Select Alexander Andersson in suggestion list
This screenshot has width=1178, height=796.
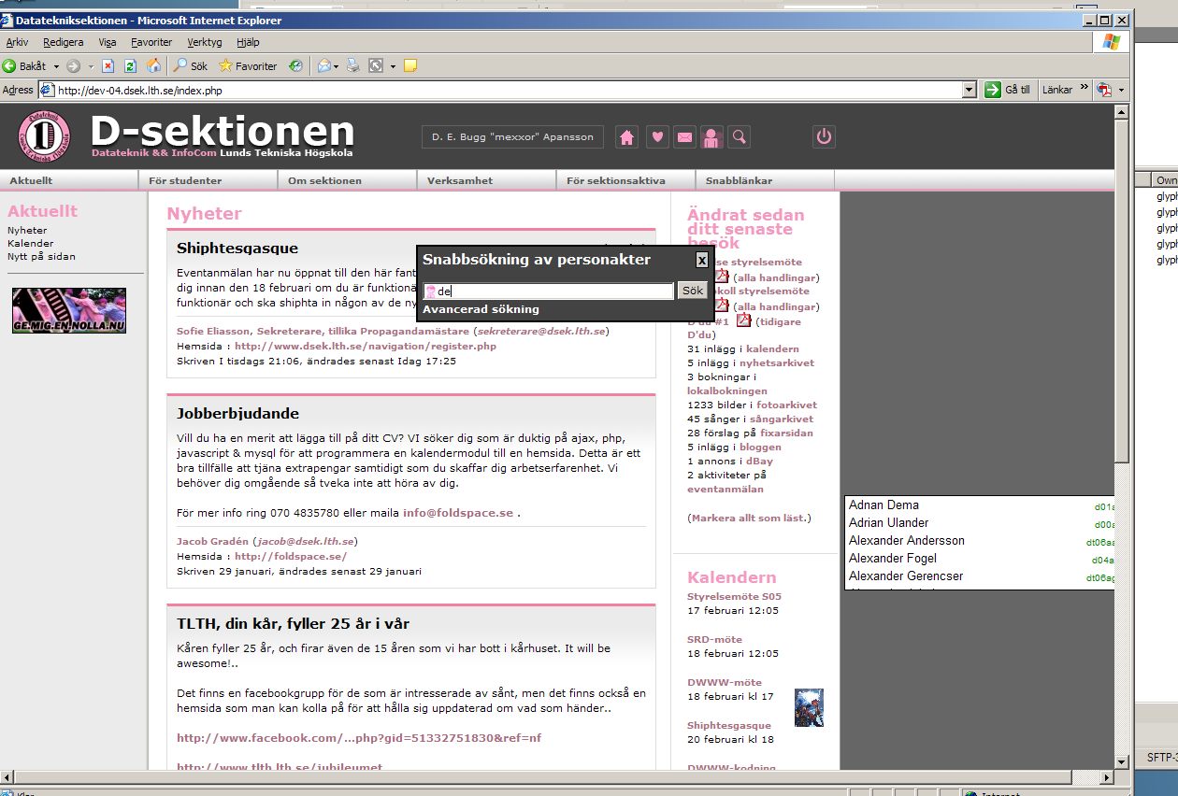(x=981, y=541)
